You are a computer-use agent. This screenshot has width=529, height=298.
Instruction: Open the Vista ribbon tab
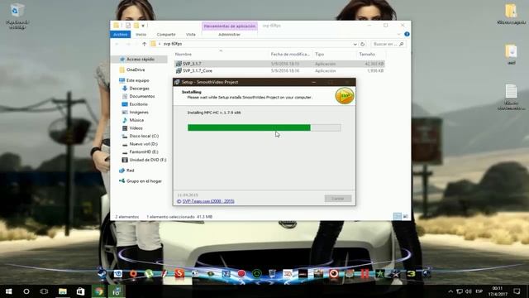191,35
